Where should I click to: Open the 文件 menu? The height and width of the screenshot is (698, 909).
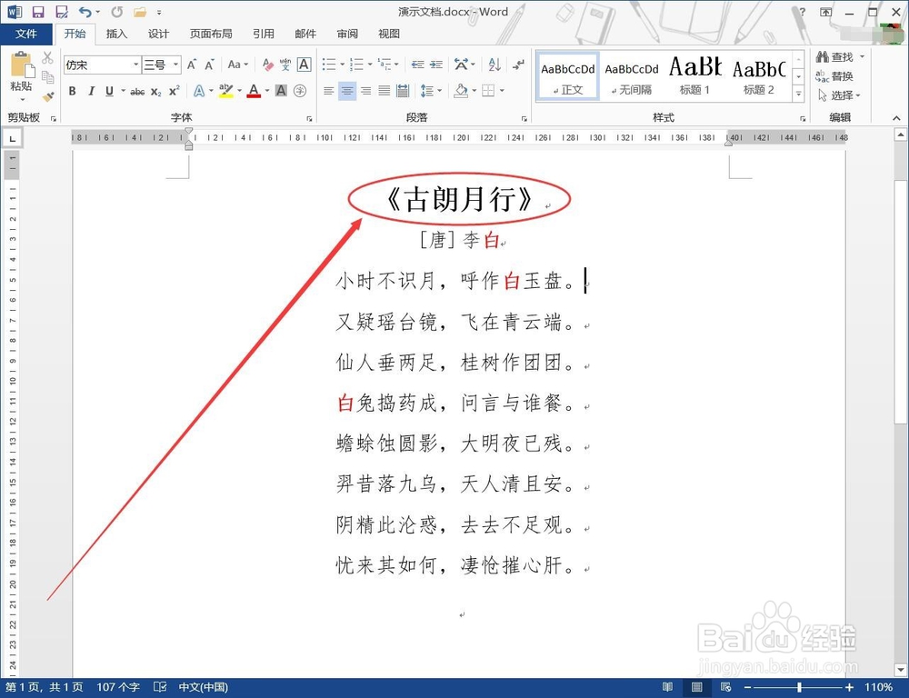point(26,34)
